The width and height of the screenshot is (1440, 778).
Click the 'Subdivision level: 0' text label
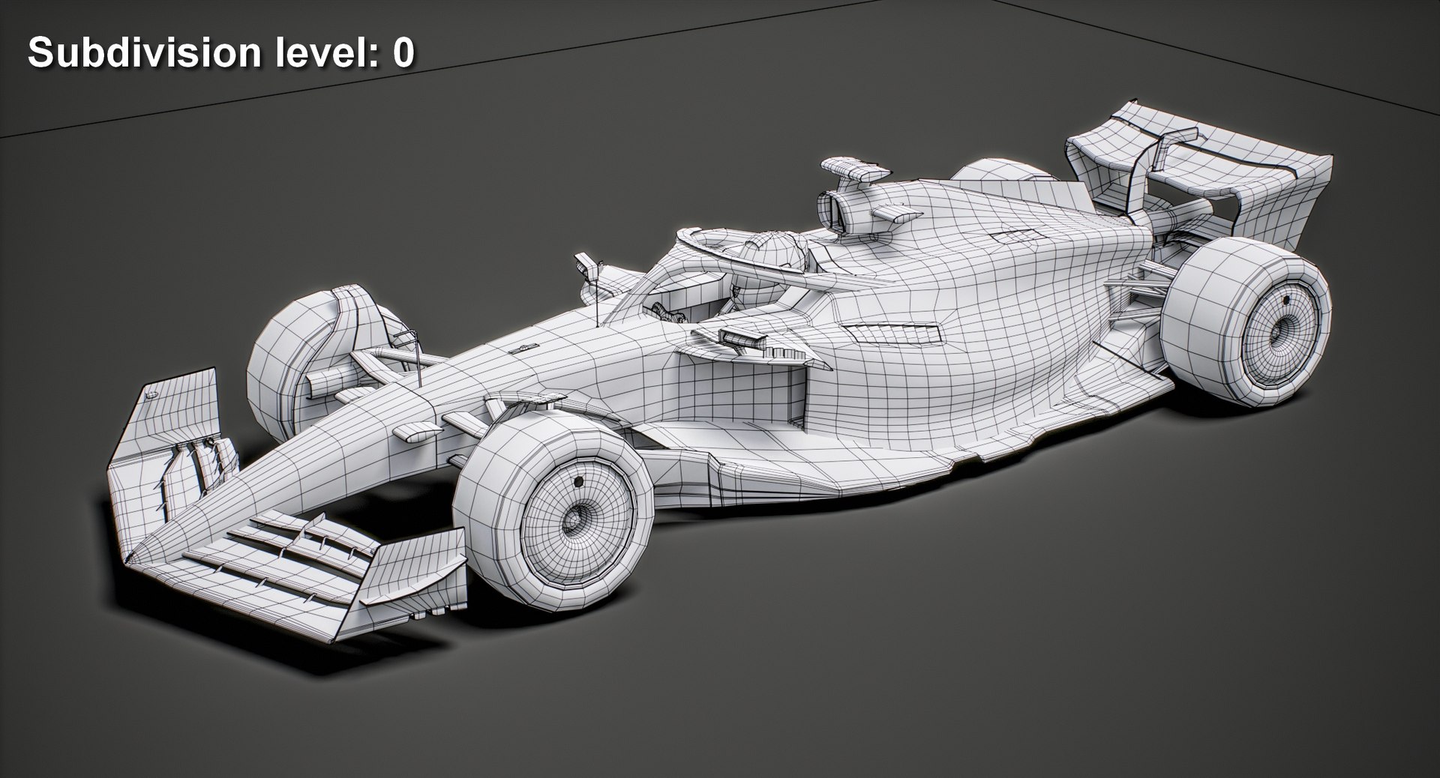click(x=220, y=53)
